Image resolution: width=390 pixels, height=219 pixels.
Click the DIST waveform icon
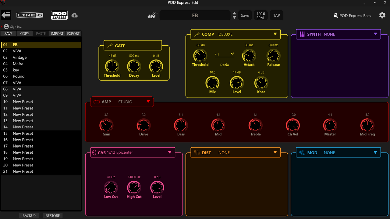(197, 153)
